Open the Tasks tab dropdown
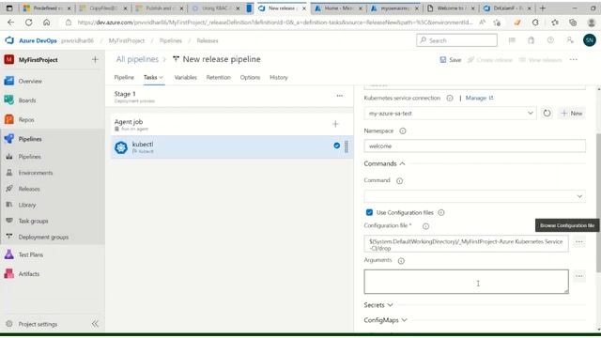Image resolution: width=601 pixels, height=338 pixels. click(153, 77)
